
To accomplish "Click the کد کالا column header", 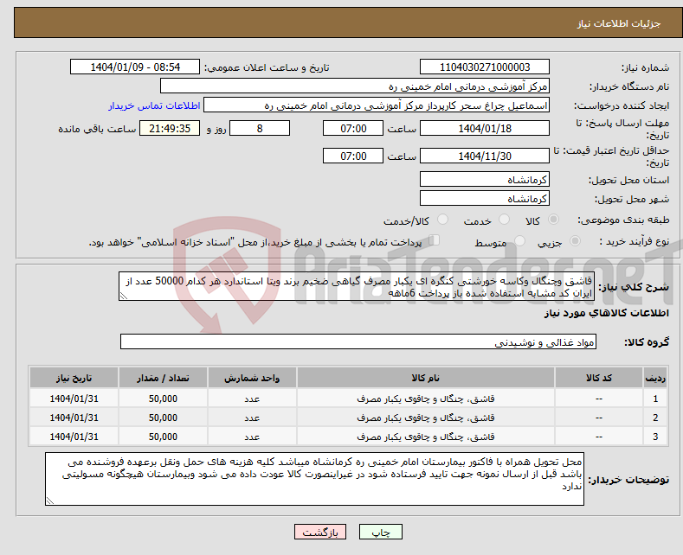I will tap(599, 378).
